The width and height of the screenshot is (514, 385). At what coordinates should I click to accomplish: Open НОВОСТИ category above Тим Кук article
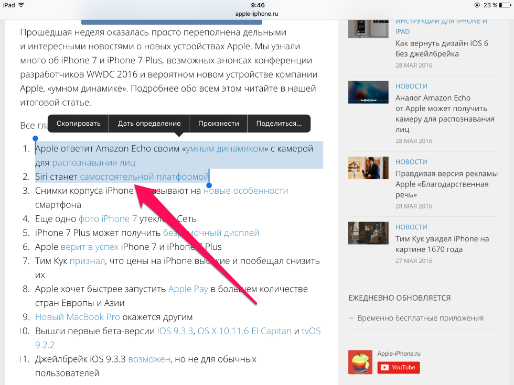point(411,227)
